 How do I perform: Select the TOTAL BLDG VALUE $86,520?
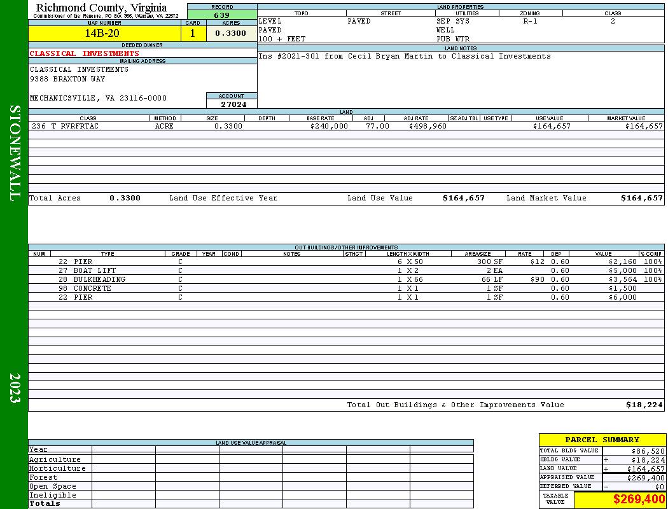tap(648, 451)
